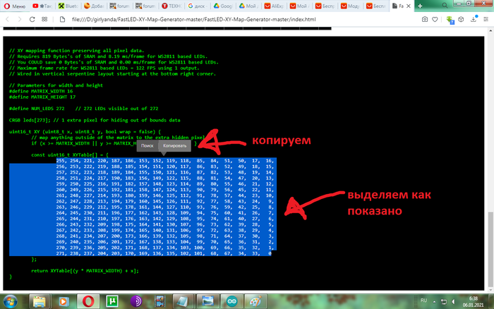Screen dimensions: 494x309
Task: Launch media player taskbar icon
Action: 64,301
